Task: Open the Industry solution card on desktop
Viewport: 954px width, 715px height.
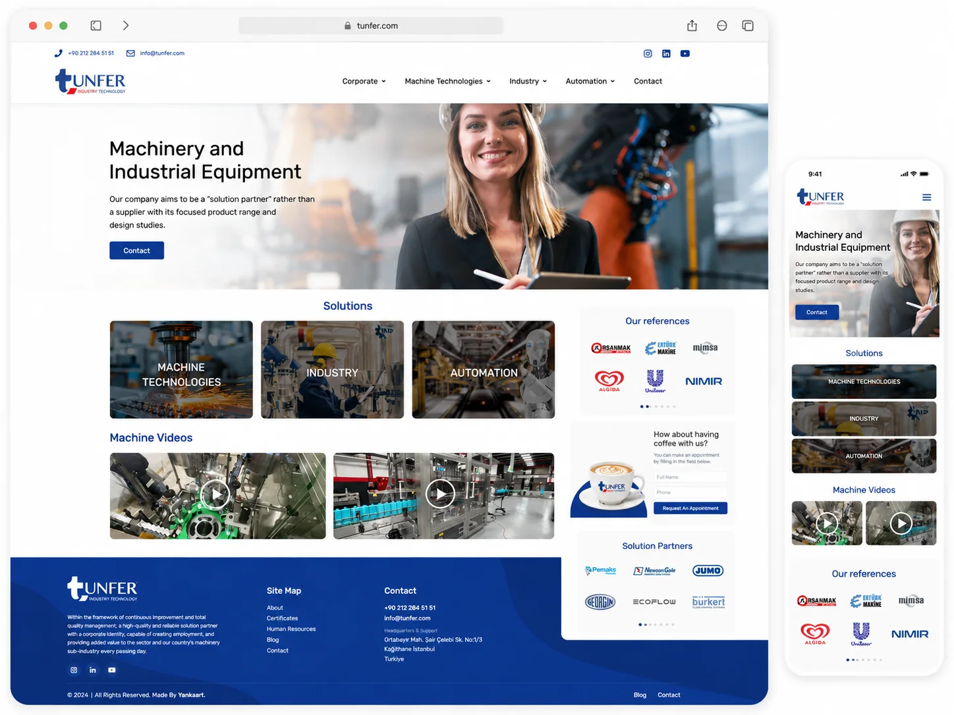Action: 332,369
